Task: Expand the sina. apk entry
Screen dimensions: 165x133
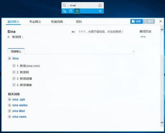Action: [9, 99]
